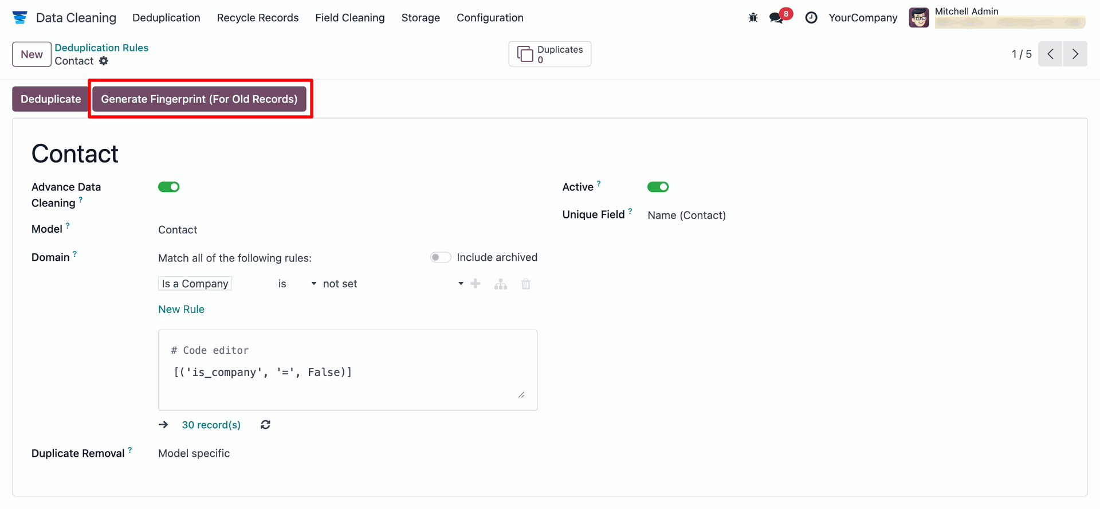Disable the Advance Data Cleaning toggle
Viewport: 1100px width, 509px height.
click(169, 187)
